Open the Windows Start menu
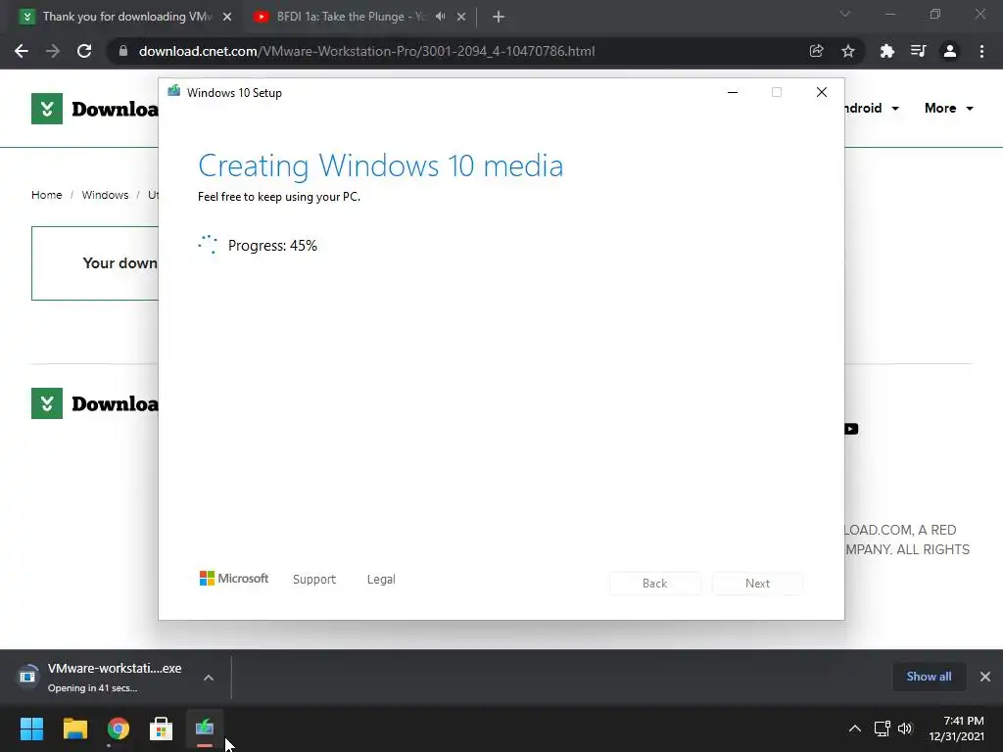 (31, 728)
